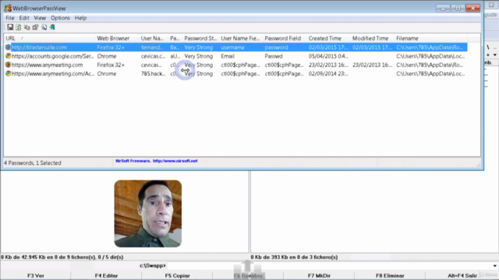The width and height of the screenshot is (499, 280).
Task: Click the '4 Passwords, 1 Selected' status text
Action: [x=33, y=163]
